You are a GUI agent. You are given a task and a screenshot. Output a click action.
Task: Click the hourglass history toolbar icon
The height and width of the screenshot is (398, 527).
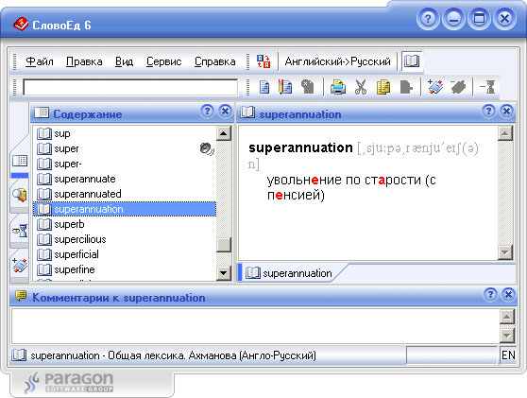[487, 88]
